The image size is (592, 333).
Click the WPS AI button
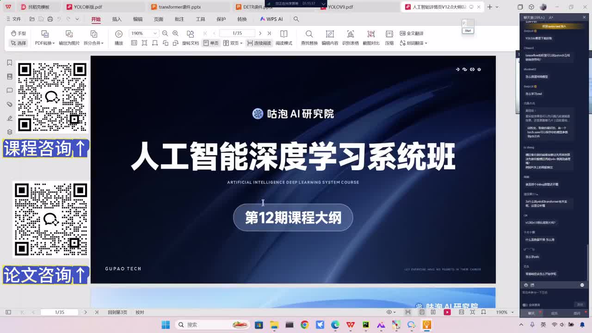271,19
